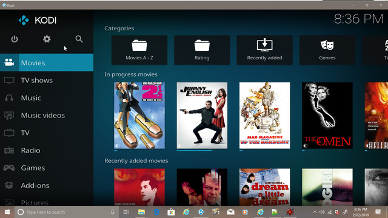This screenshot has height=218, width=388.
Task: Click the Kodi power icon
Action: 15,39
